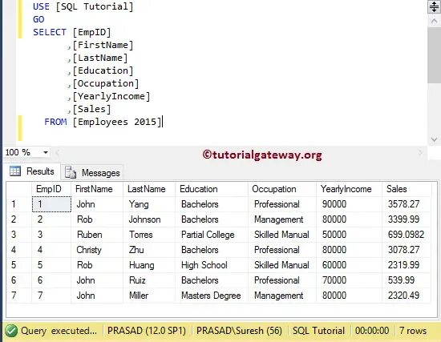Screen dimensions: 441x342
Task: Click '7 rows' count in status bar
Action: click(x=413, y=331)
